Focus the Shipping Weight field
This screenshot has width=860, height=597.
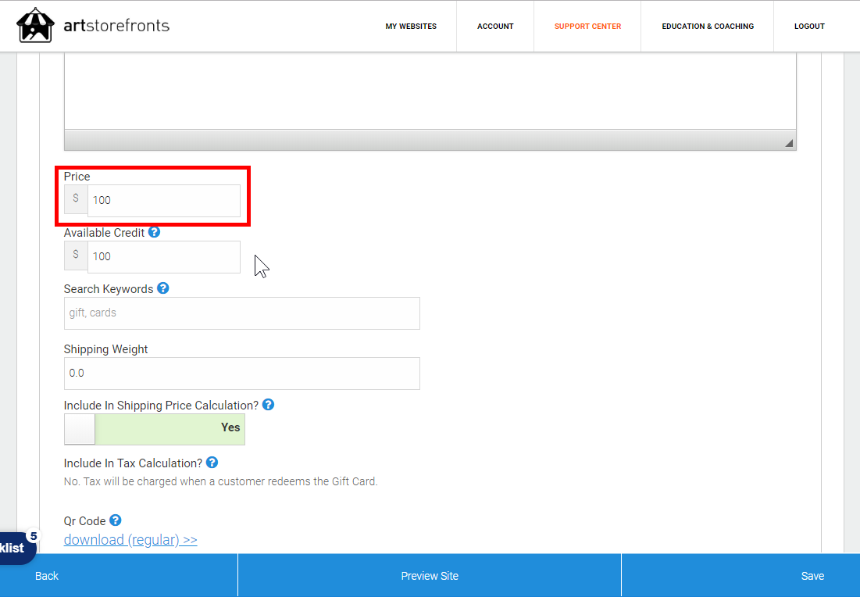pyautogui.click(x=241, y=374)
